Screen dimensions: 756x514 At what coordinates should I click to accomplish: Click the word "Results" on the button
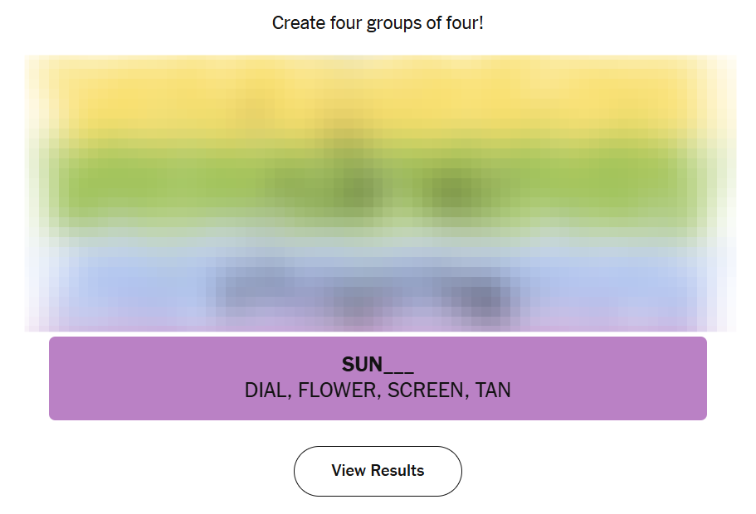point(397,471)
